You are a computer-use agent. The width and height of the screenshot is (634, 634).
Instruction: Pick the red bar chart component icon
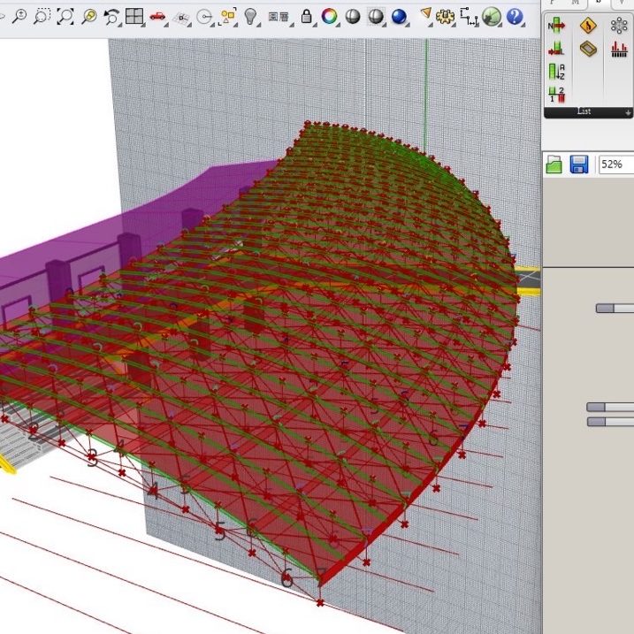pos(618,49)
